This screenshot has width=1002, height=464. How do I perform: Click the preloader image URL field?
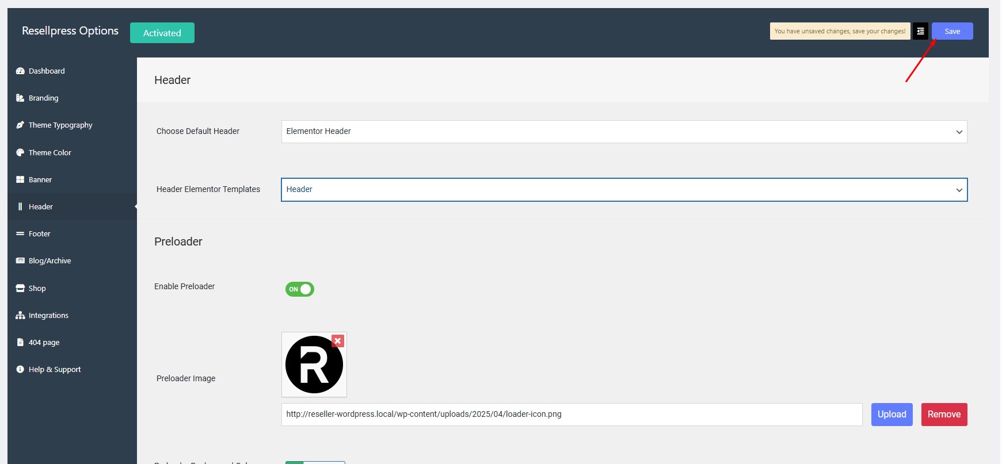pos(572,415)
